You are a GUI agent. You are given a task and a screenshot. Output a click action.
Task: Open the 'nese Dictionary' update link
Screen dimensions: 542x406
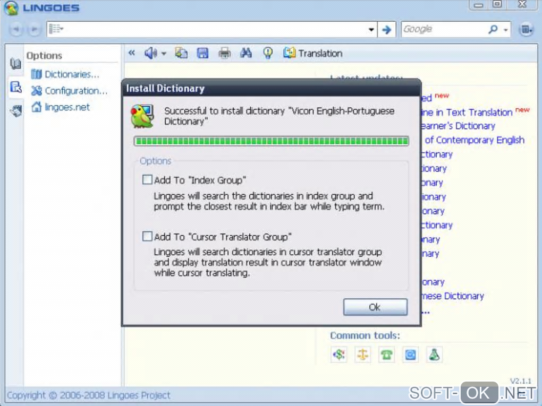pyautogui.click(x=453, y=296)
